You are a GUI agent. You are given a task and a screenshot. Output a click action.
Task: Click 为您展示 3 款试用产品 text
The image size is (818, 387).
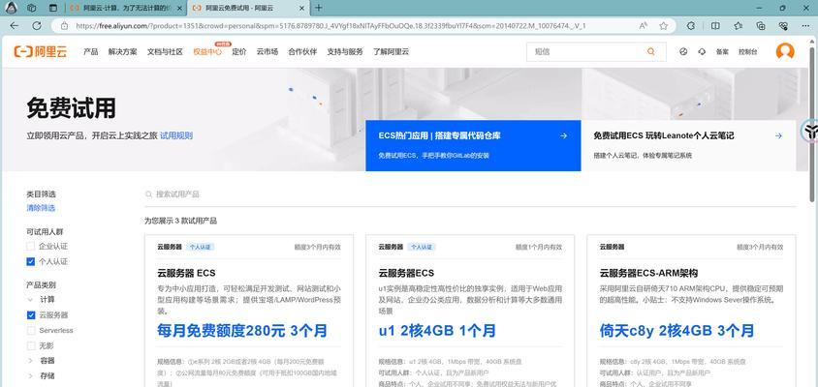click(x=180, y=221)
